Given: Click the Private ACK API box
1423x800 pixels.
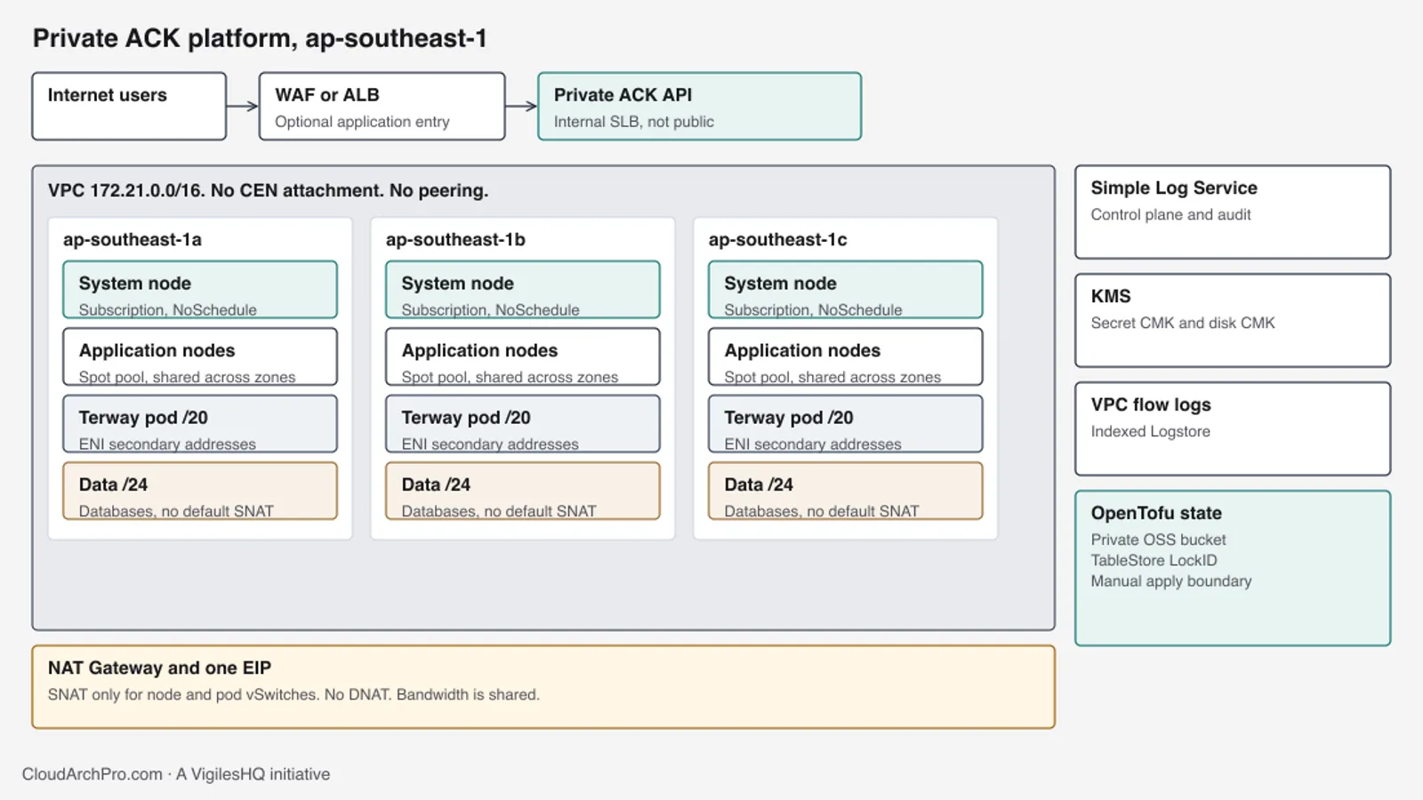Looking at the screenshot, I should [699, 106].
